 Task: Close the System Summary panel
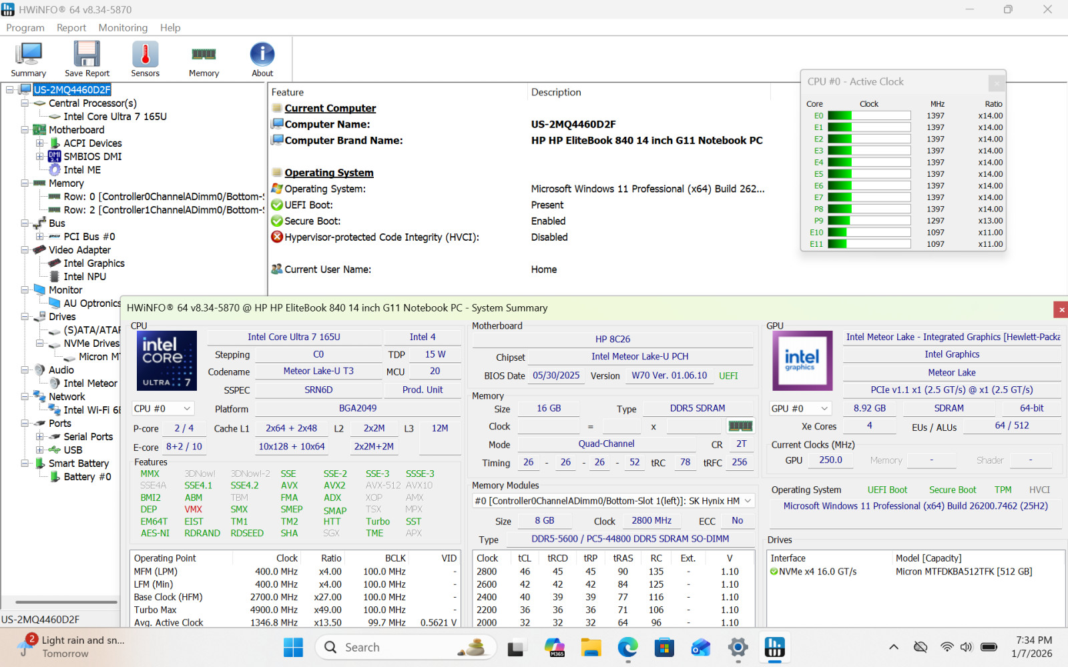(x=1061, y=309)
